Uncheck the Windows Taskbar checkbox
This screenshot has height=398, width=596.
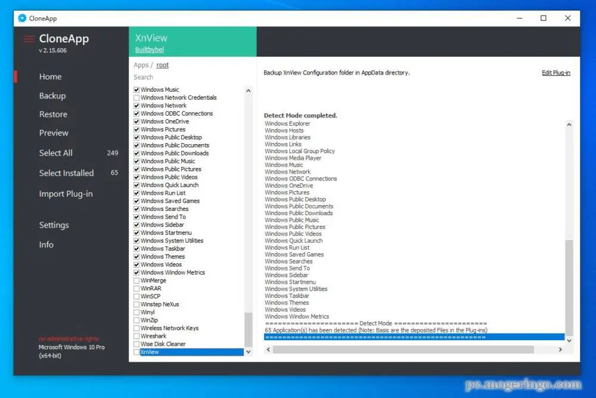pos(136,248)
